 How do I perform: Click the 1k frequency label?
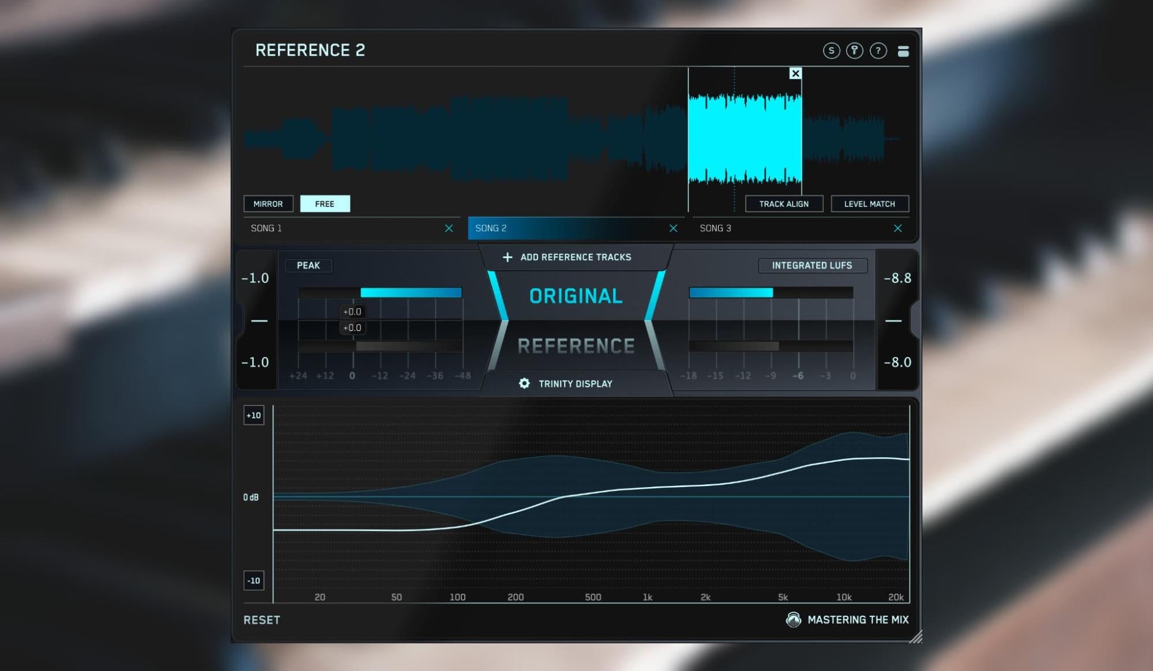click(648, 597)
